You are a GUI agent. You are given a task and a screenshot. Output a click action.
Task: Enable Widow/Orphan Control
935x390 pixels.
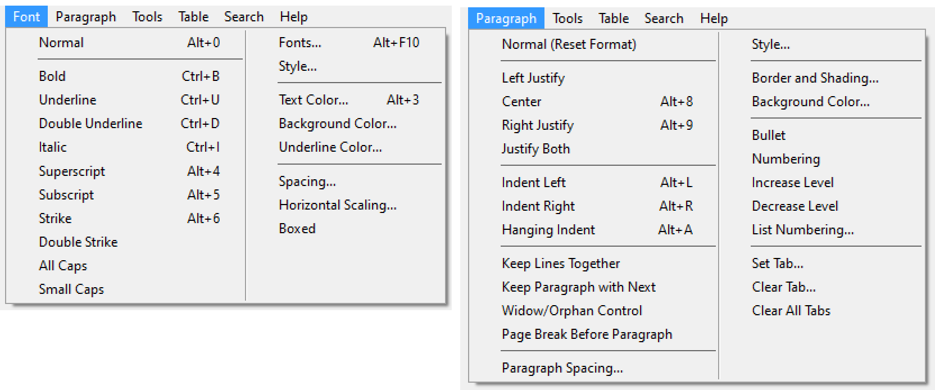pyautogui.click(x=571, y=311)
